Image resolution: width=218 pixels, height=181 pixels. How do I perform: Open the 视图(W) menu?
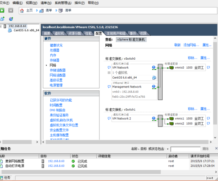pos(31,3)
